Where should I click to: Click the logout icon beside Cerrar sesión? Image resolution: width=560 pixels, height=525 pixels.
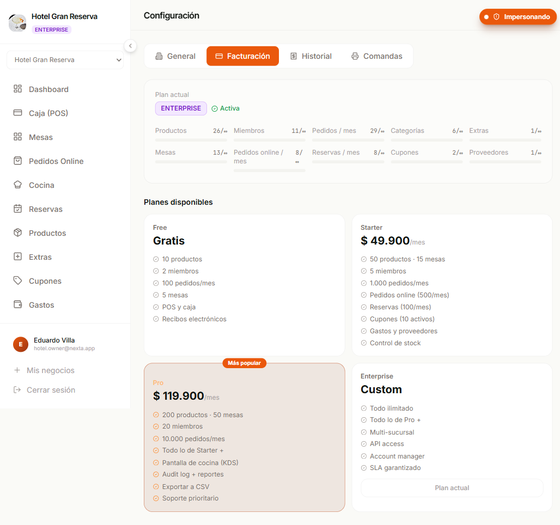(17, 389)
